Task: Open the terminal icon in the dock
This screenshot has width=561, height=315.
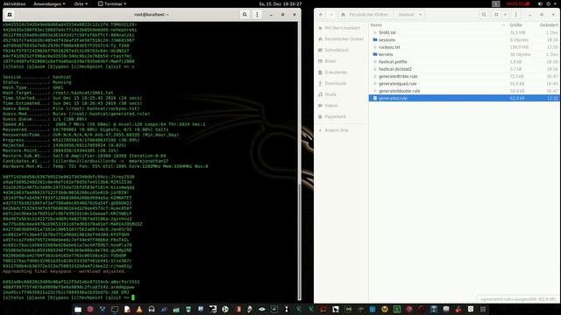Action: click(x=115, y=309)
